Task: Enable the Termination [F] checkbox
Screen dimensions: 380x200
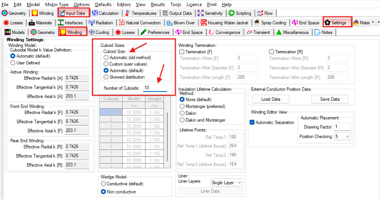Action: pos(181,51)
